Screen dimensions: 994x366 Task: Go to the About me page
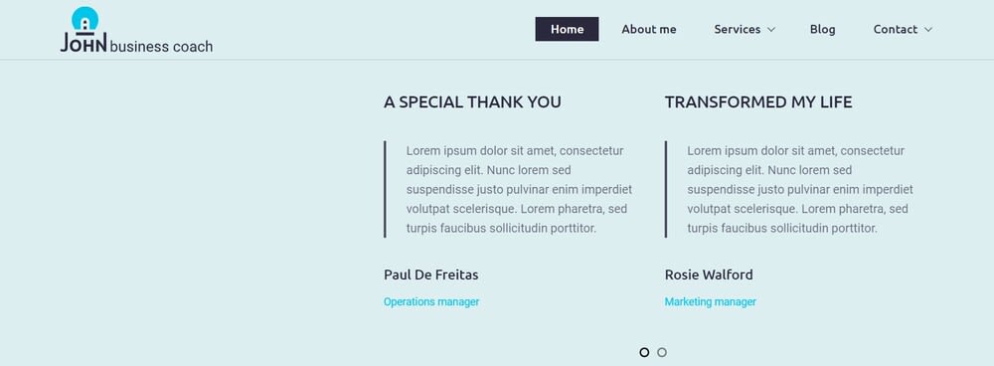(x=648, y=29)
